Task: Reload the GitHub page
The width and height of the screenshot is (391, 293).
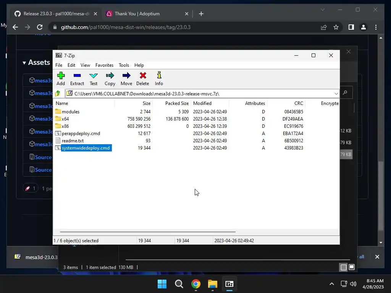Action: tap(40, 27)
